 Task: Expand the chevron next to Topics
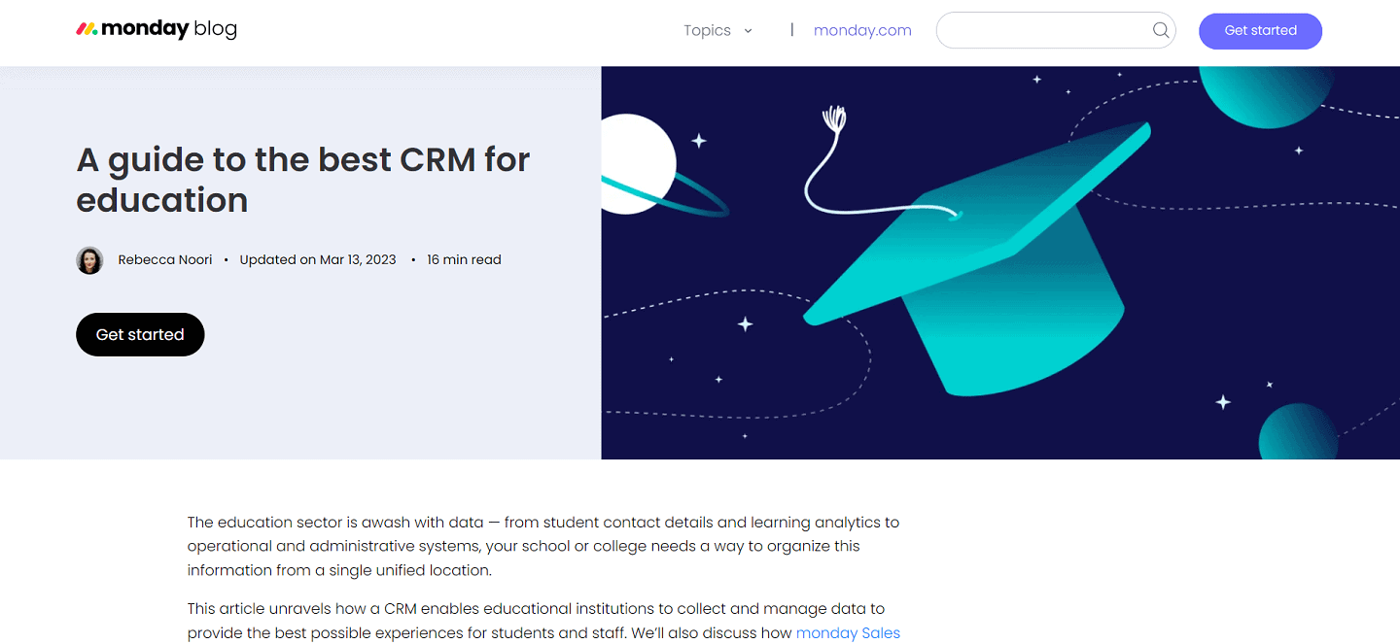pos(748,30)
